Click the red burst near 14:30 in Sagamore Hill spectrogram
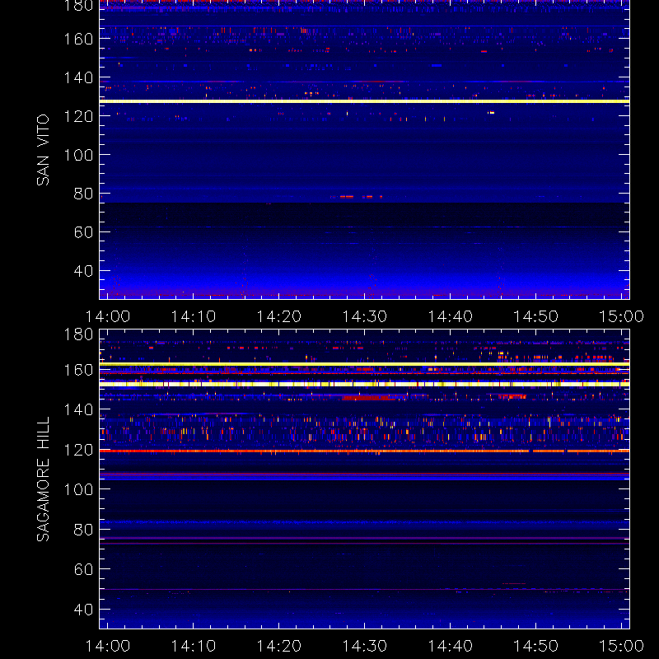 click(370, 397)
